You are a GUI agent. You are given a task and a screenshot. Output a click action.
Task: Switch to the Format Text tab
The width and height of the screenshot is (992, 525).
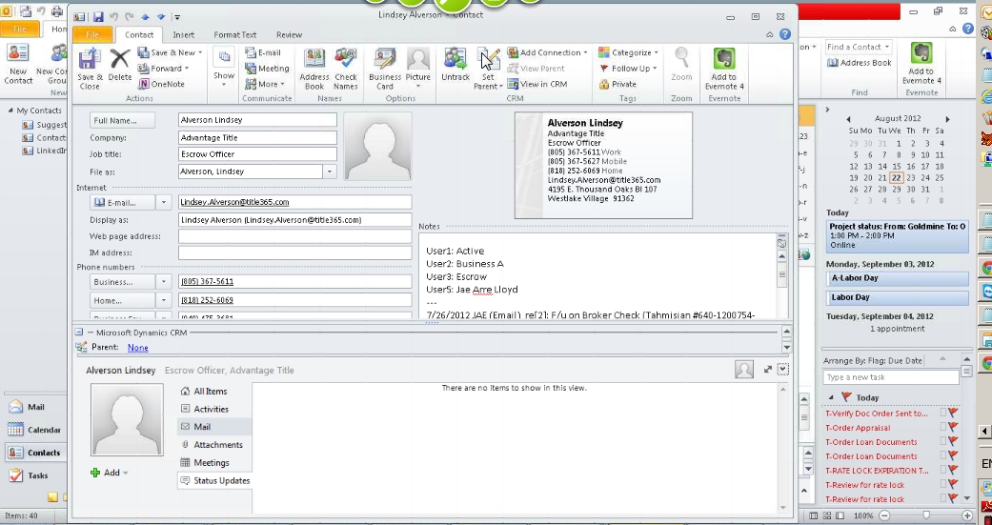pos(234,34)
